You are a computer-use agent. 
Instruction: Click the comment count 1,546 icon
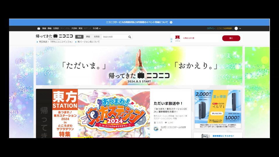click(166, 123)
